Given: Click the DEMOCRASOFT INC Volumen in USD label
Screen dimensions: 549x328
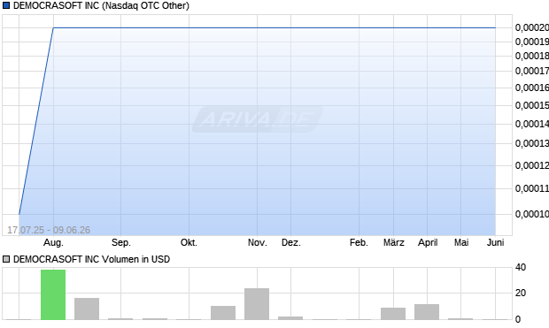Looking at the screenshot, I should click(x=91, y=259).
